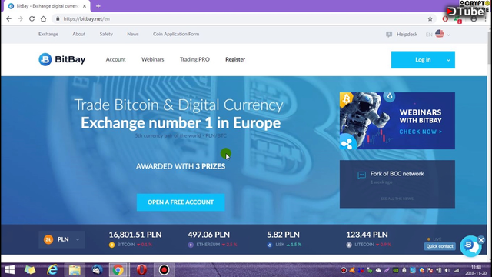Open the Webinars with BitBay banner
Screen dimensions: 492x277
click(397, 121)
